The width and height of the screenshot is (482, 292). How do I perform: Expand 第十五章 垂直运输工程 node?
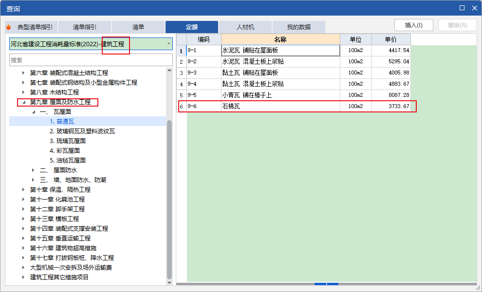click(23, 238)
